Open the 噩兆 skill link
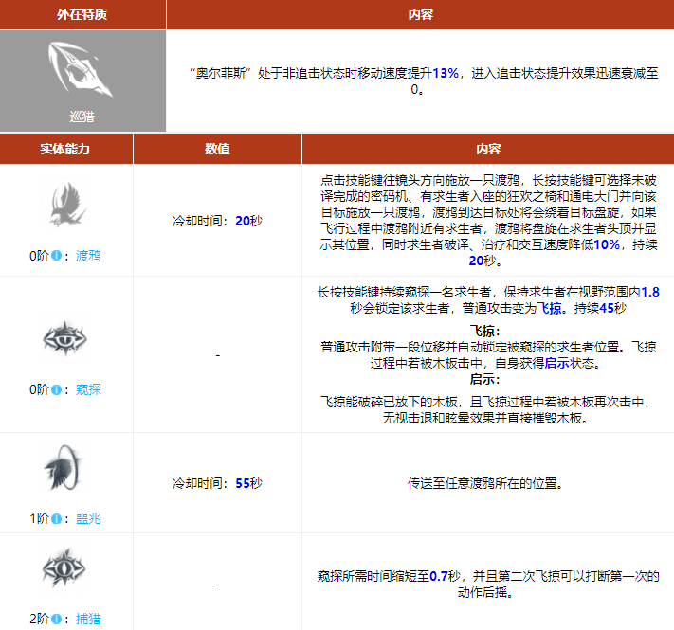The height and width of the screenshot is (630, 674). click(x=88, y=519)
